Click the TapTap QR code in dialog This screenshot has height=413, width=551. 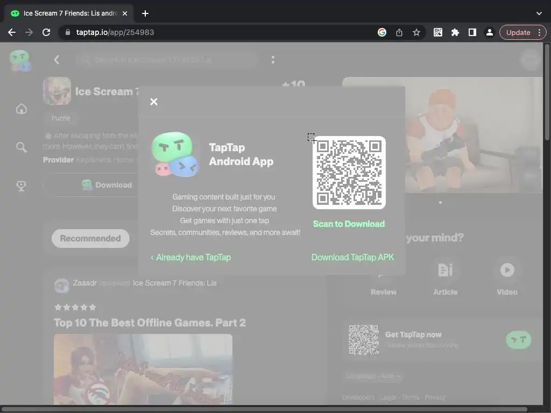click(349, 173)
